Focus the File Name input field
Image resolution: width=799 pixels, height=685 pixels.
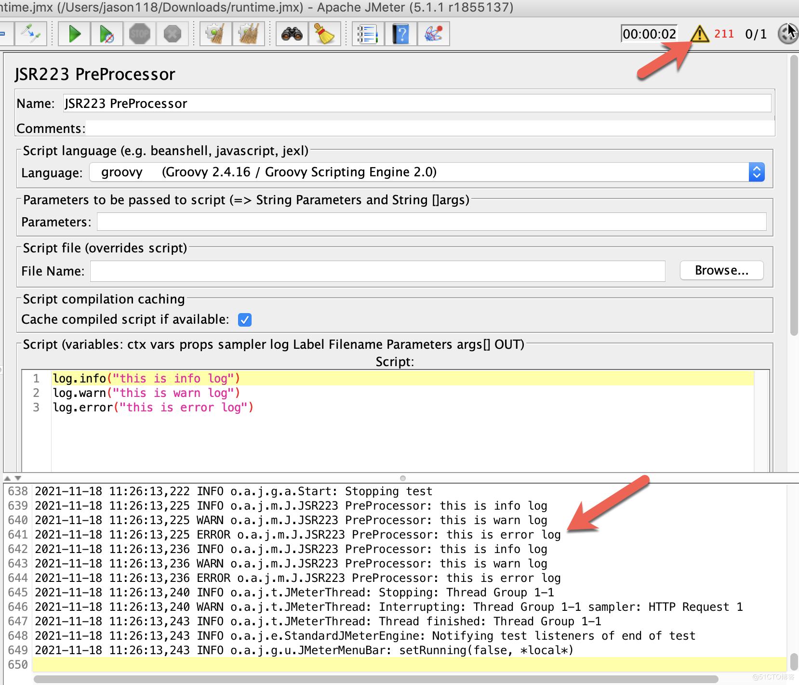point(377,271)
